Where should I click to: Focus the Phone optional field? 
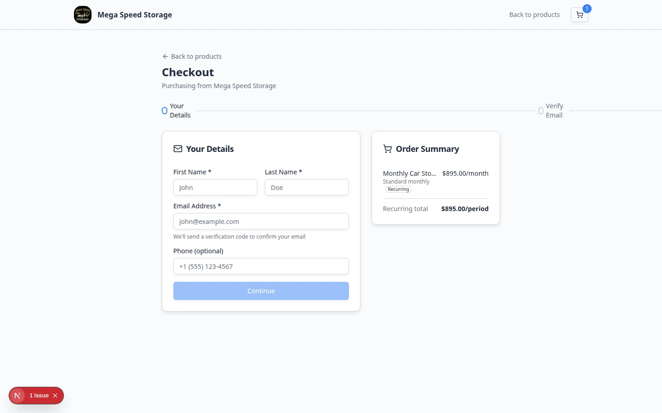pos(261,266)
